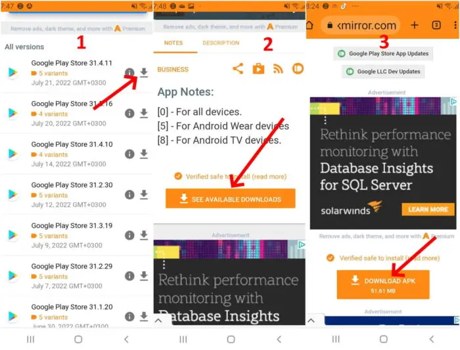
Task: Open ad options dots in second screen ad
Action: pyautogui.click(x=164, y=265)
